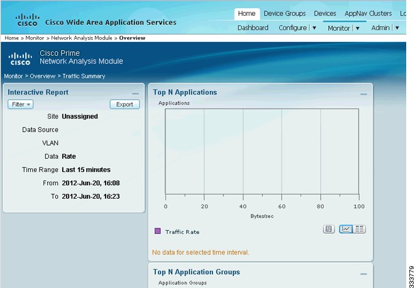Click Monitor in the NAM breadcrumb
Screen dimensions: 415x288
tap(13, 76)
